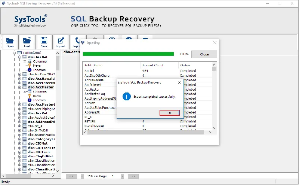Select Indexes under dbo.AccBal
The width and height of the screenshot is (299, 185).
click(x=39, y=70)
